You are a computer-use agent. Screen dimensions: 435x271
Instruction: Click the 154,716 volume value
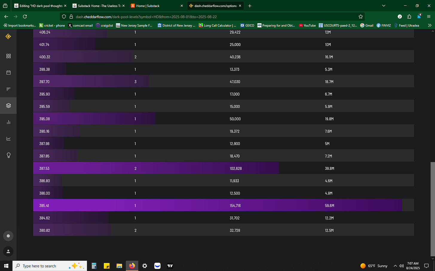235,205
